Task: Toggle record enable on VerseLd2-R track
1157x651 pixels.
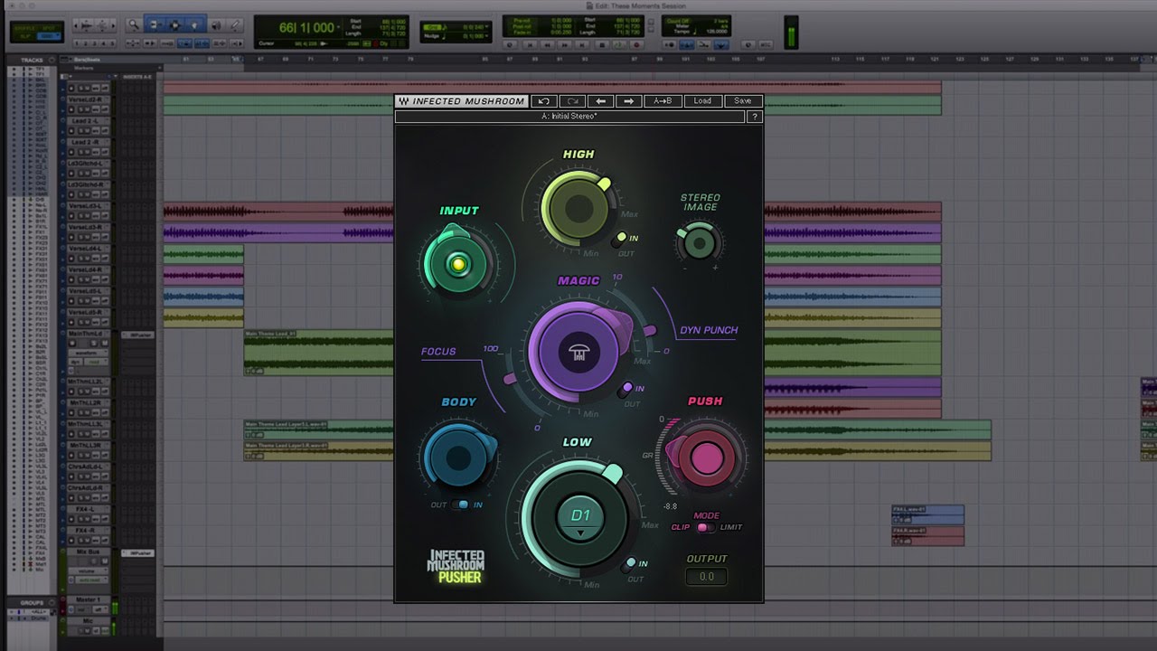Action: (71, 109)
